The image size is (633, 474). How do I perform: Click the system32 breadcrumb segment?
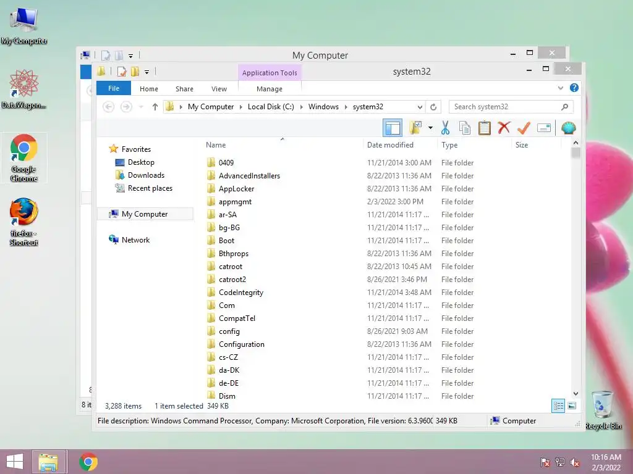pos(368,107)
